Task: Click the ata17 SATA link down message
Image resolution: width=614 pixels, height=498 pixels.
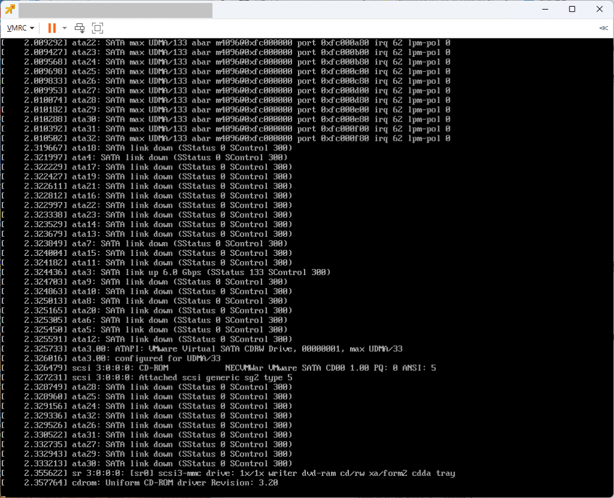Action: pos(147,167)
